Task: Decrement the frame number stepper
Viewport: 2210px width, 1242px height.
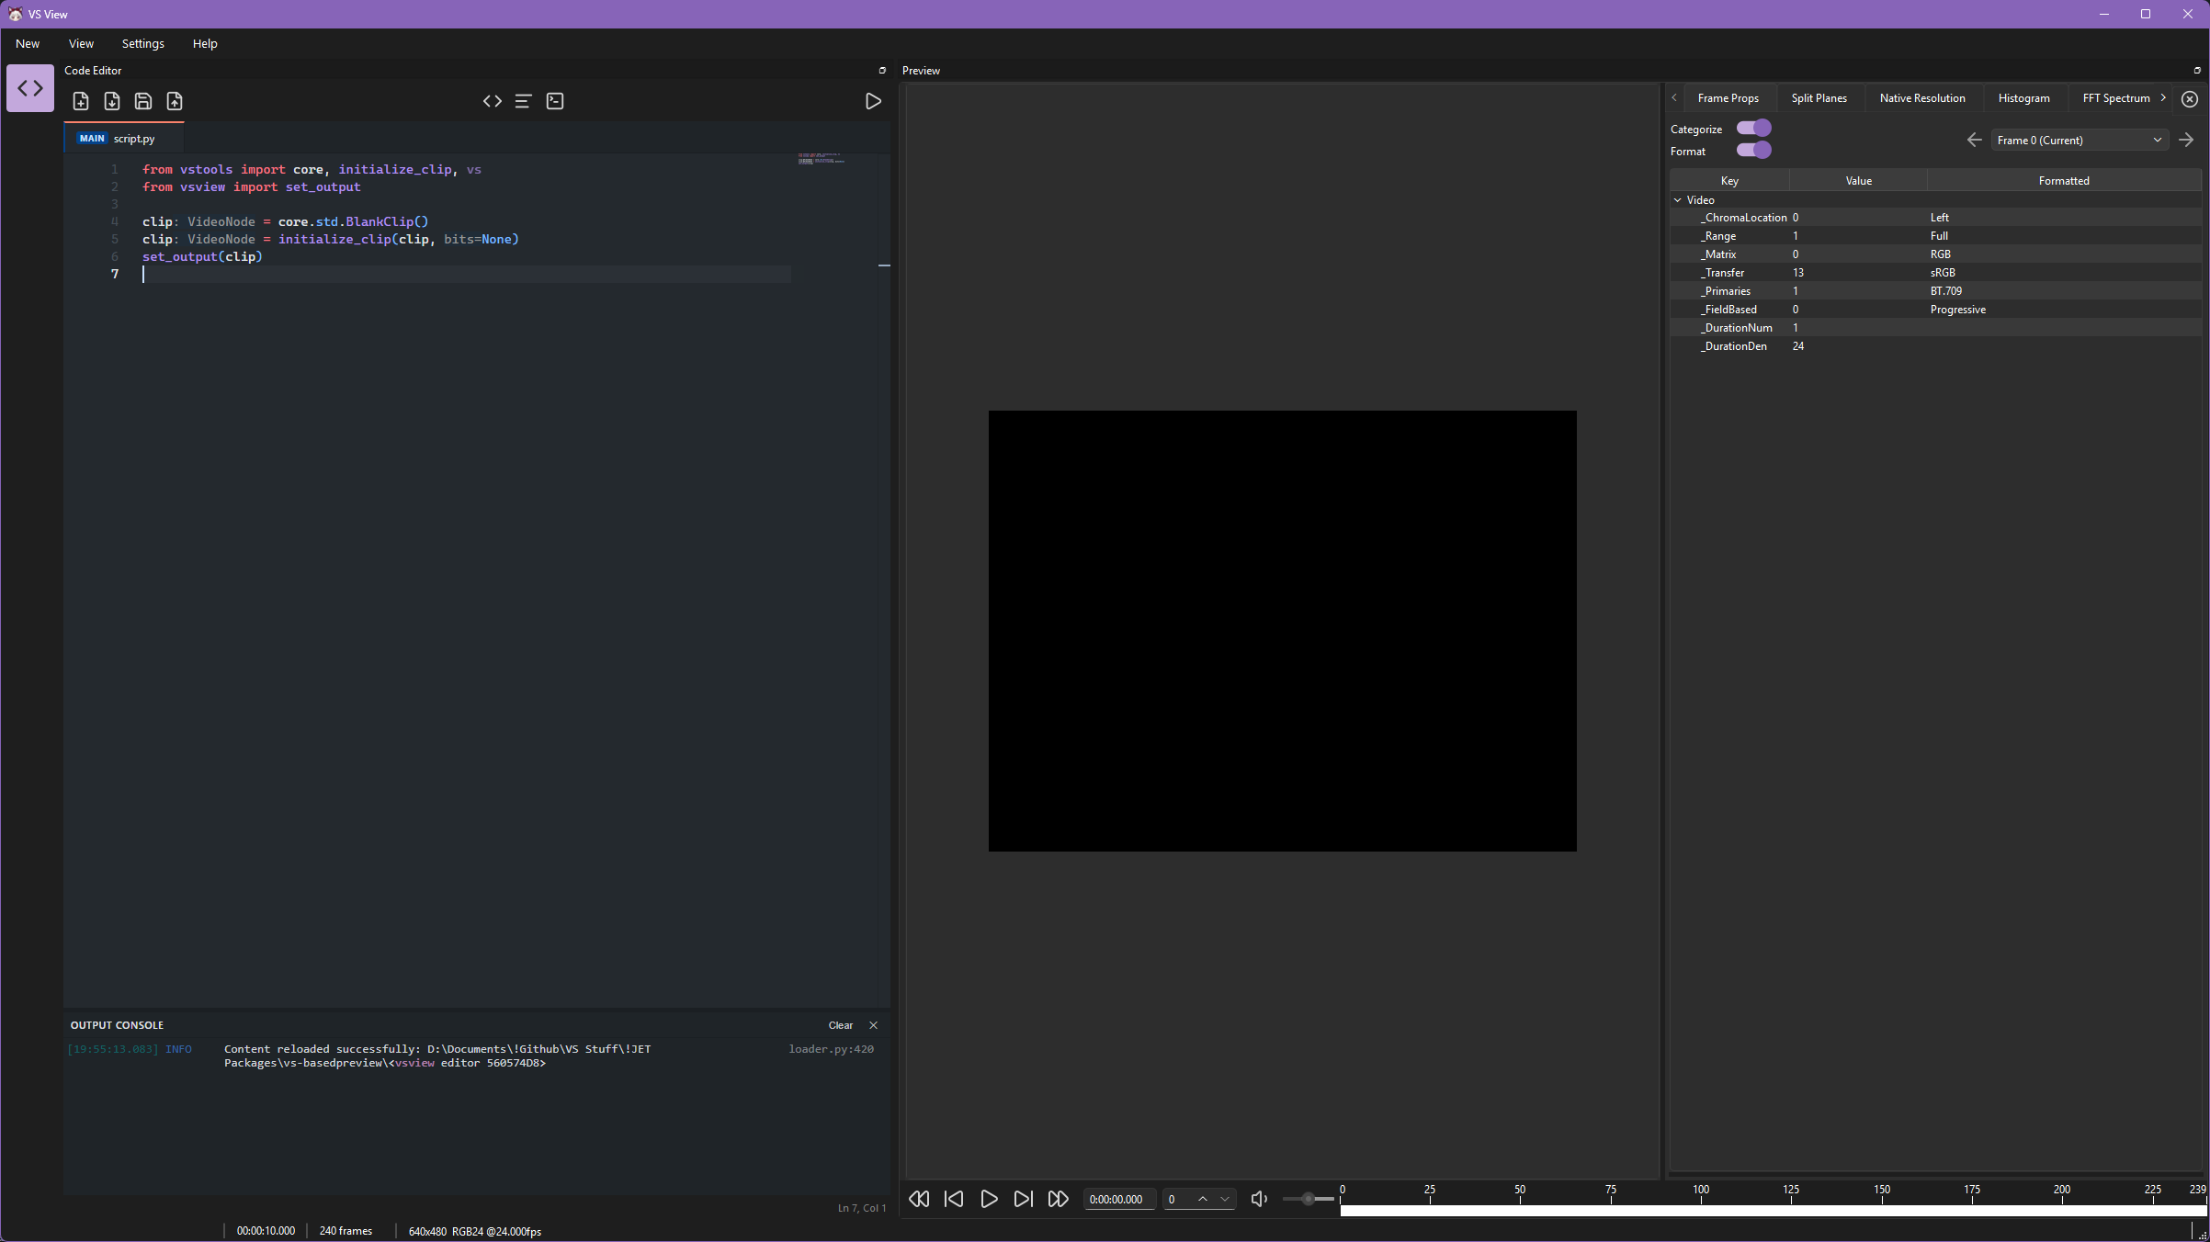Action: point(1225,1199)
